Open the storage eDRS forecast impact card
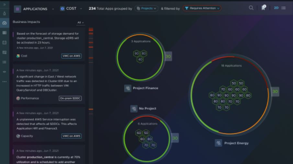This screenshot has width=293, height=164. pyautogui.click(x=49, y=44)
